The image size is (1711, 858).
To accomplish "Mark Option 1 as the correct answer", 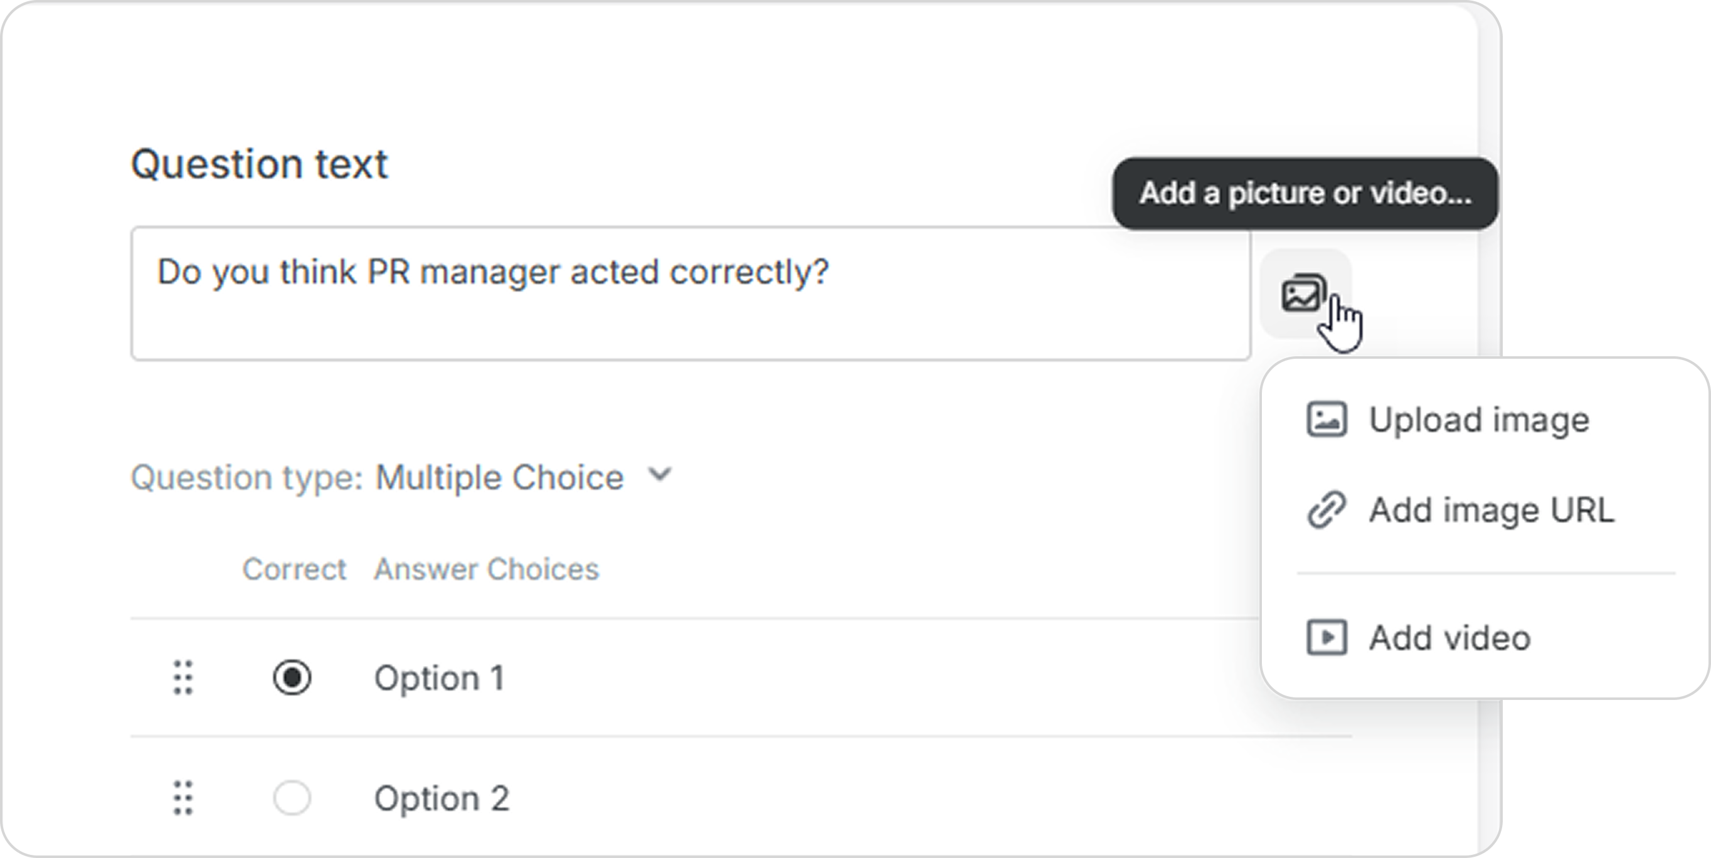I will (x=292, y=677).
